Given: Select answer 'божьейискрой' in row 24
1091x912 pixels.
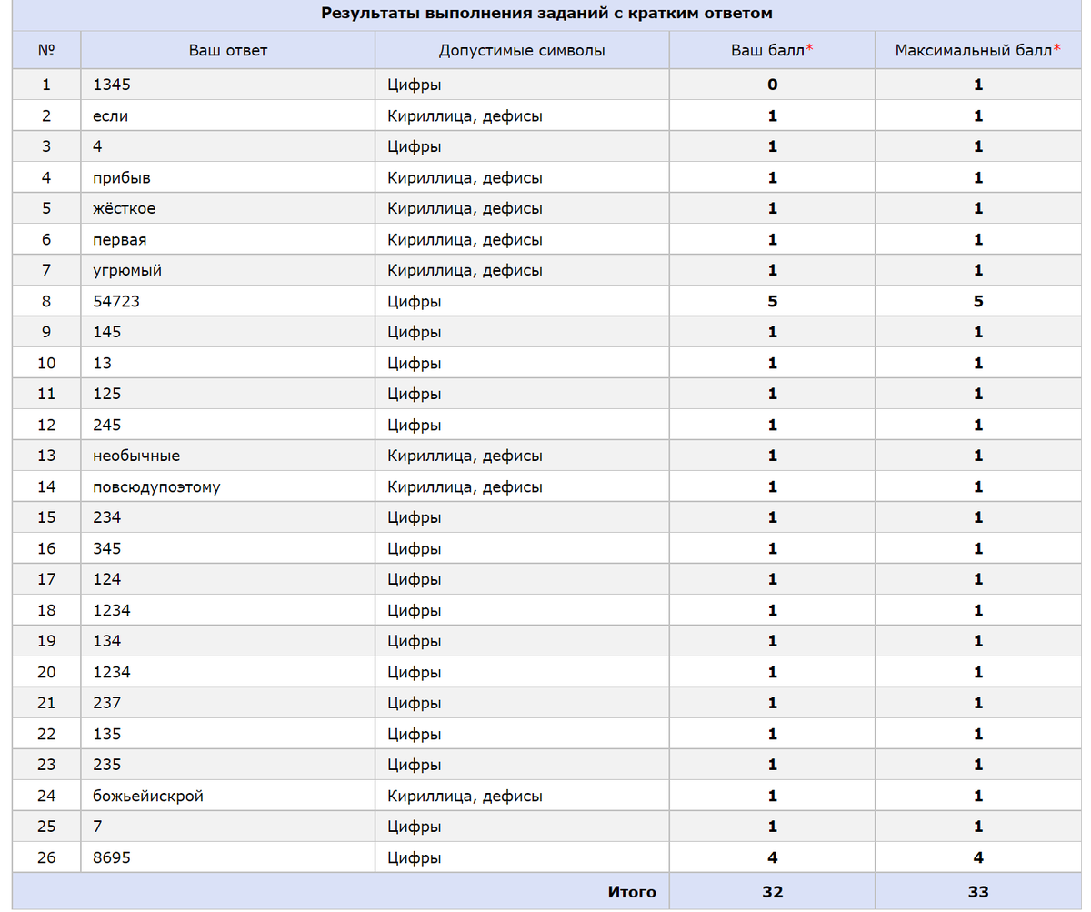Looking at the screenshot, I should point(148,796).
